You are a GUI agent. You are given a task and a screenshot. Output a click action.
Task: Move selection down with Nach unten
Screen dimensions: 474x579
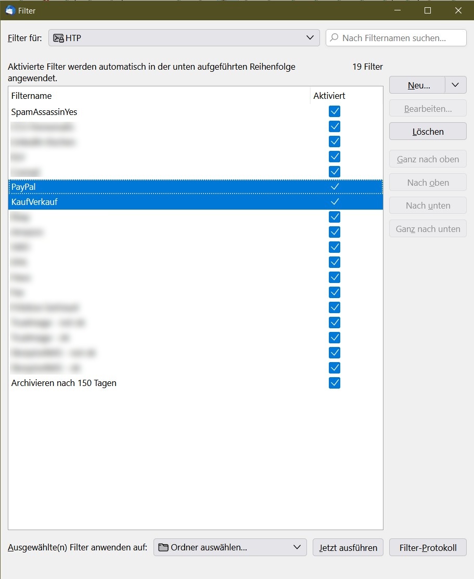click(427, 205)
